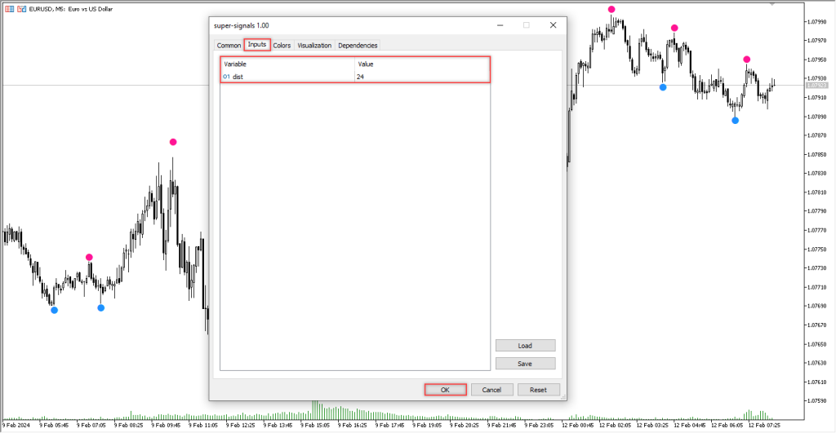
Task: Click the 12 Feb 07:25 time label
Action: pos(764,426)
